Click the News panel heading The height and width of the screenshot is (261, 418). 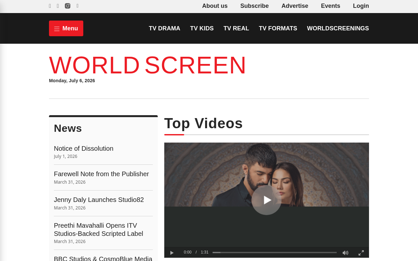click(x=68, y=128)
